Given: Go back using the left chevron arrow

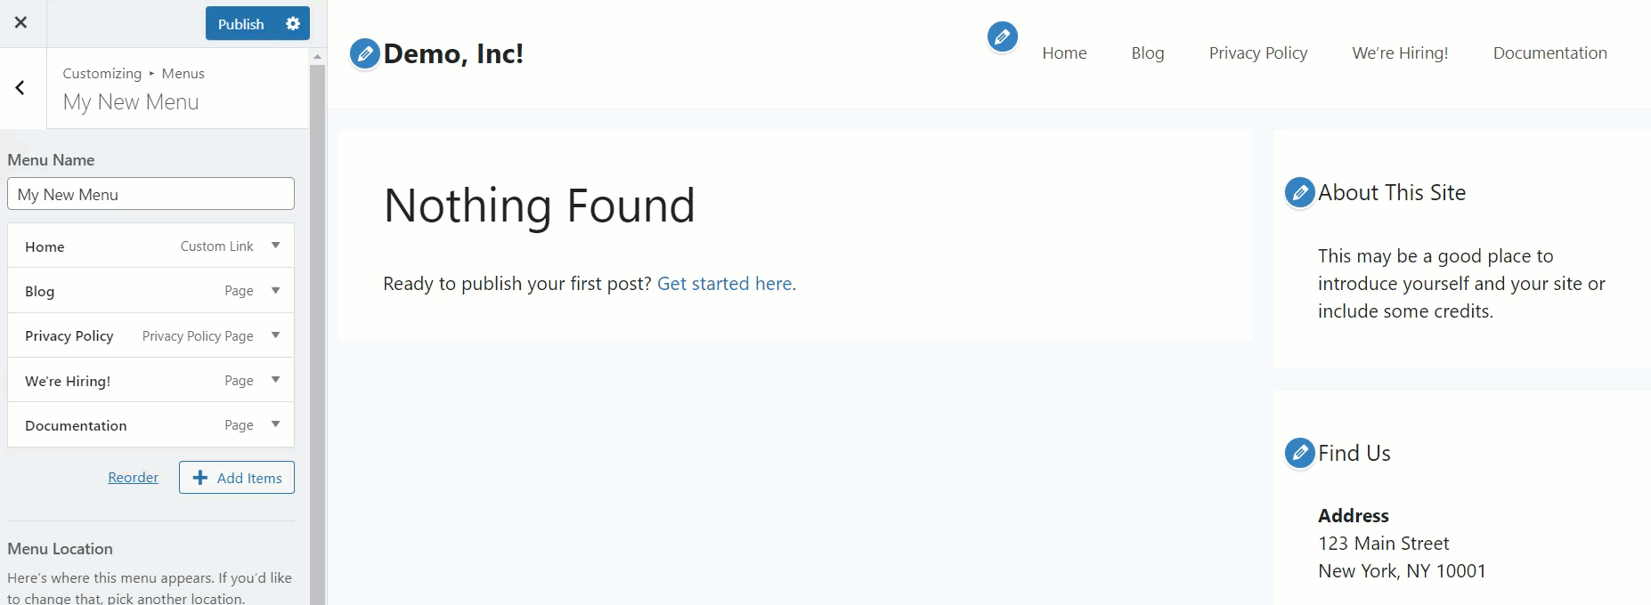Looking at the screenshot, I should click(x=20, y=88).
